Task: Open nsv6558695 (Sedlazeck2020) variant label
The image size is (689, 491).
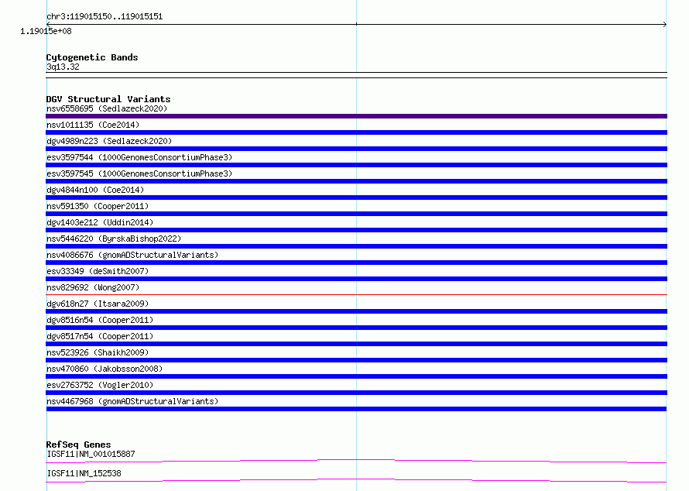Action: (107, 108)
